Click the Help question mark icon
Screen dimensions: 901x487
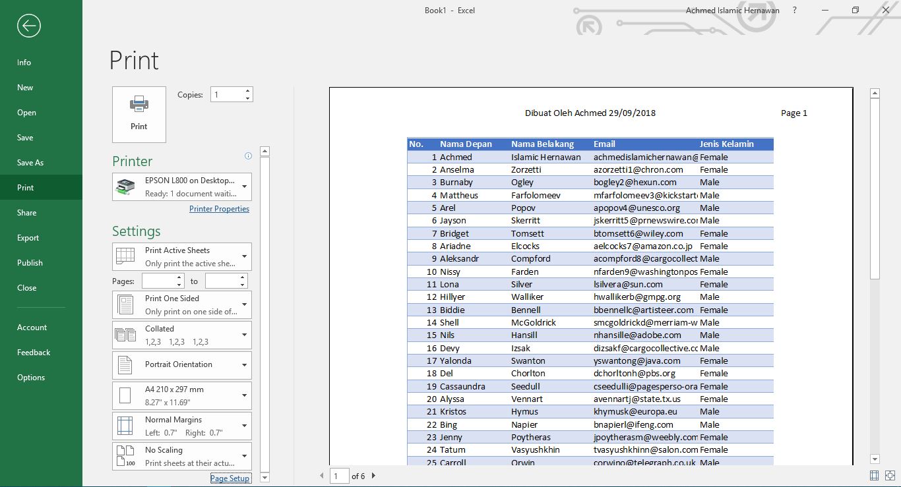tap(795, 11)
